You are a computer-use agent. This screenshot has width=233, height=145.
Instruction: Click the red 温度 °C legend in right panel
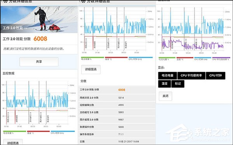[x=185, y=59]
